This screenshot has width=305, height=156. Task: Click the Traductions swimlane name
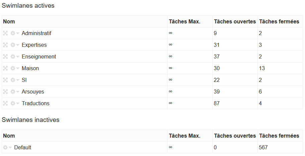(35, 104)
